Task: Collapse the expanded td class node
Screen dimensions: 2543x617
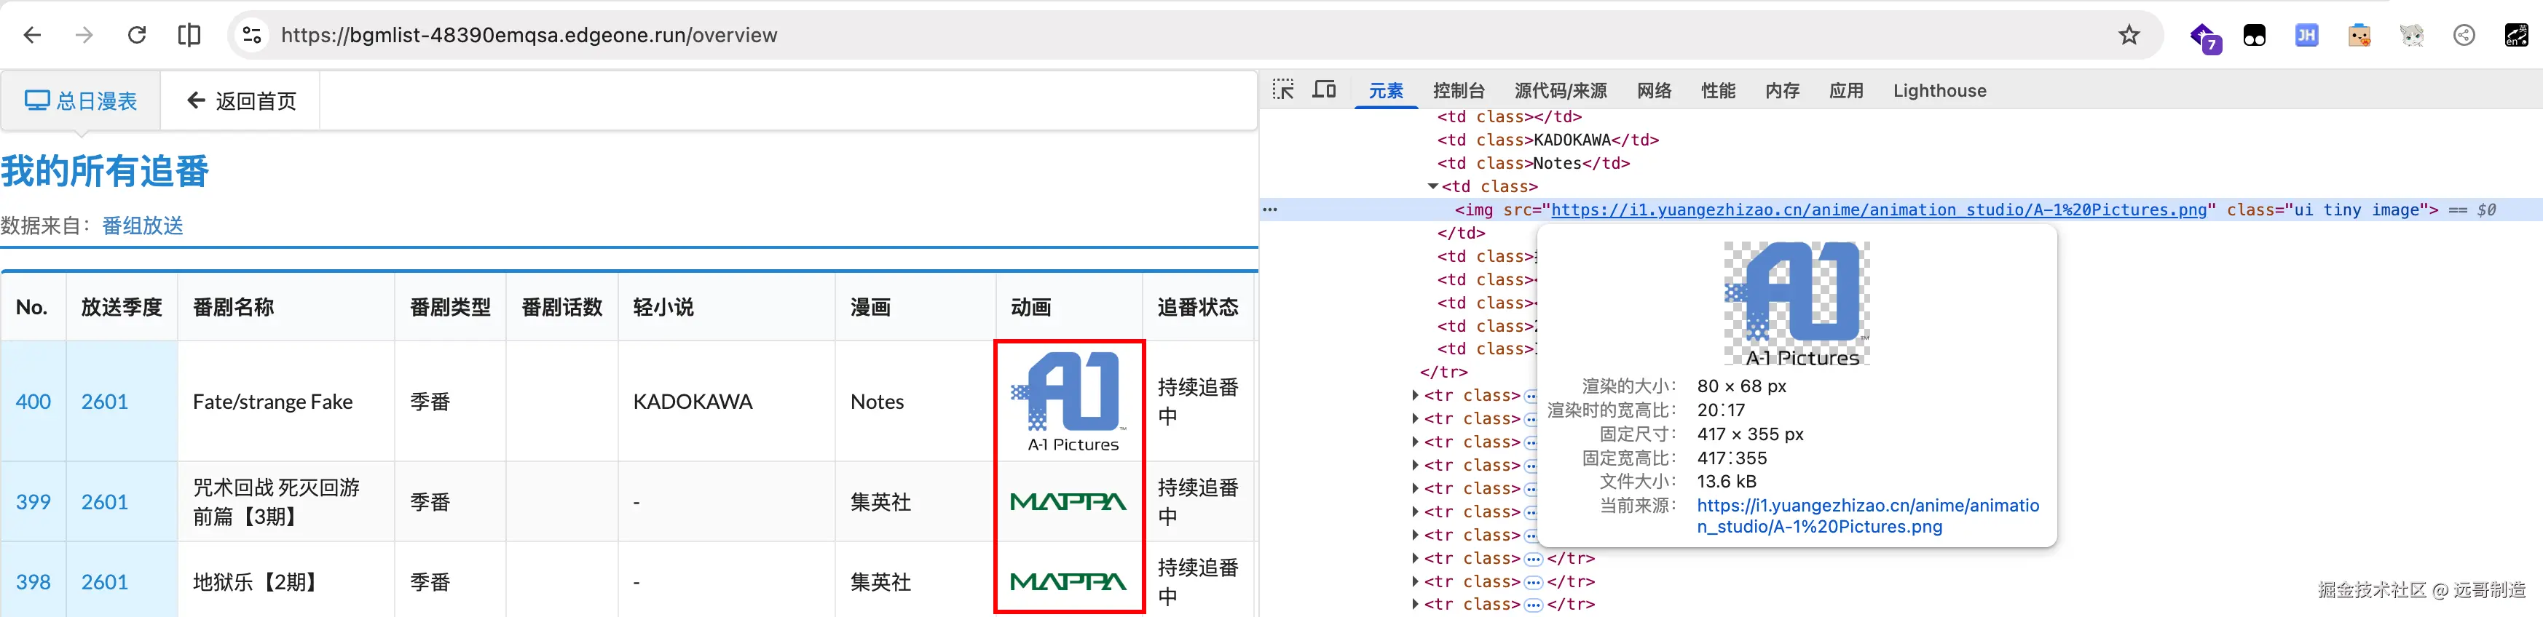Action: pyautogui.click(x=1432, y=186)
